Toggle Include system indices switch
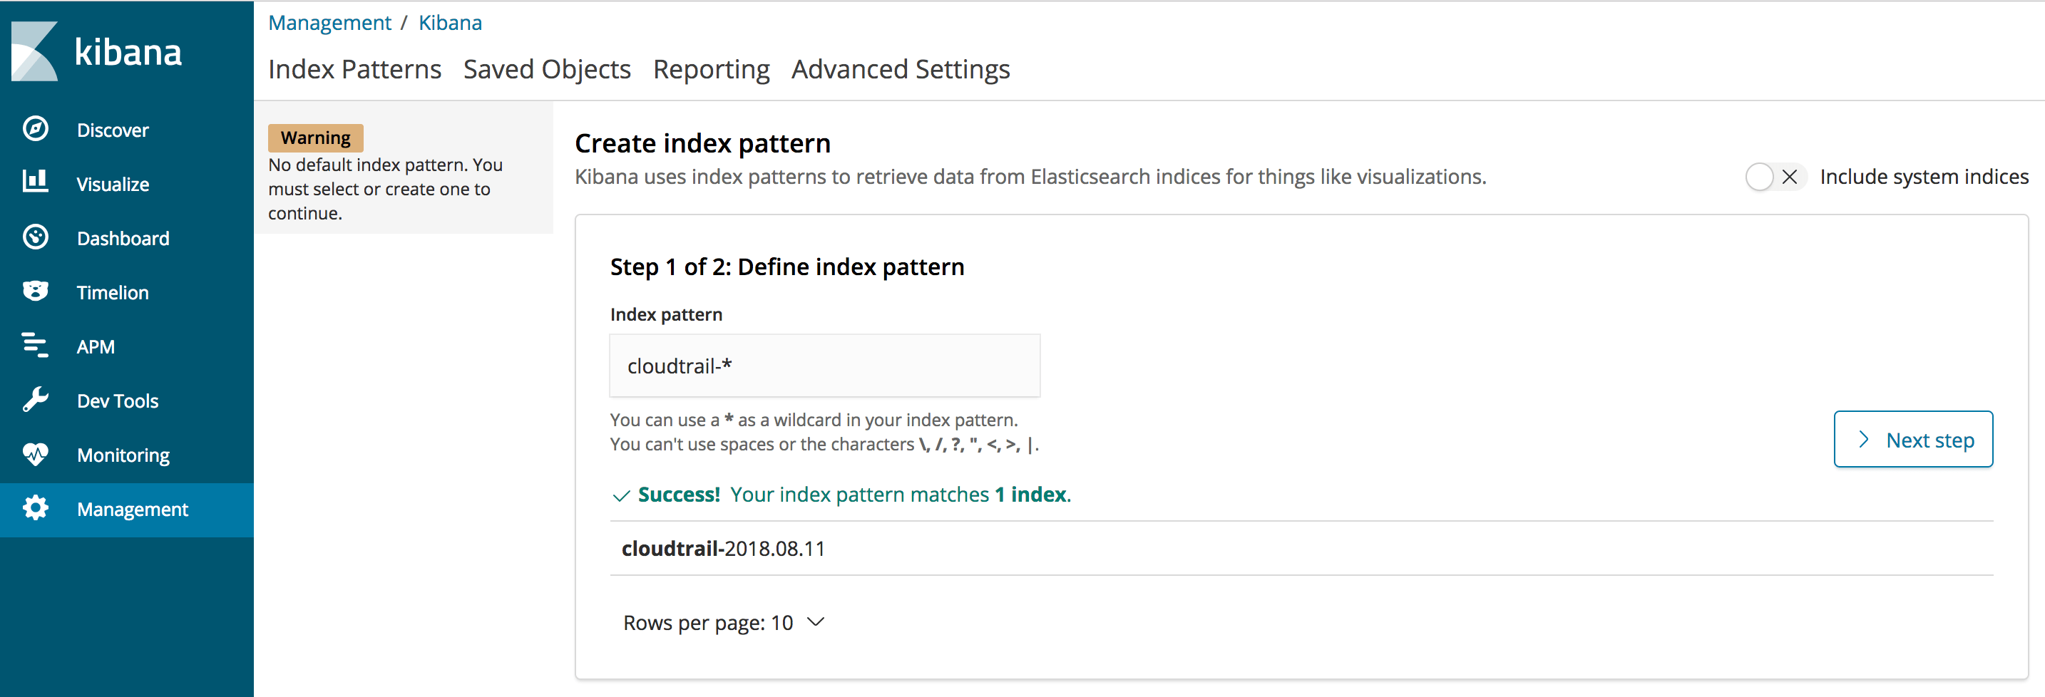2045x697 pixels. (x=1774, y=176)
